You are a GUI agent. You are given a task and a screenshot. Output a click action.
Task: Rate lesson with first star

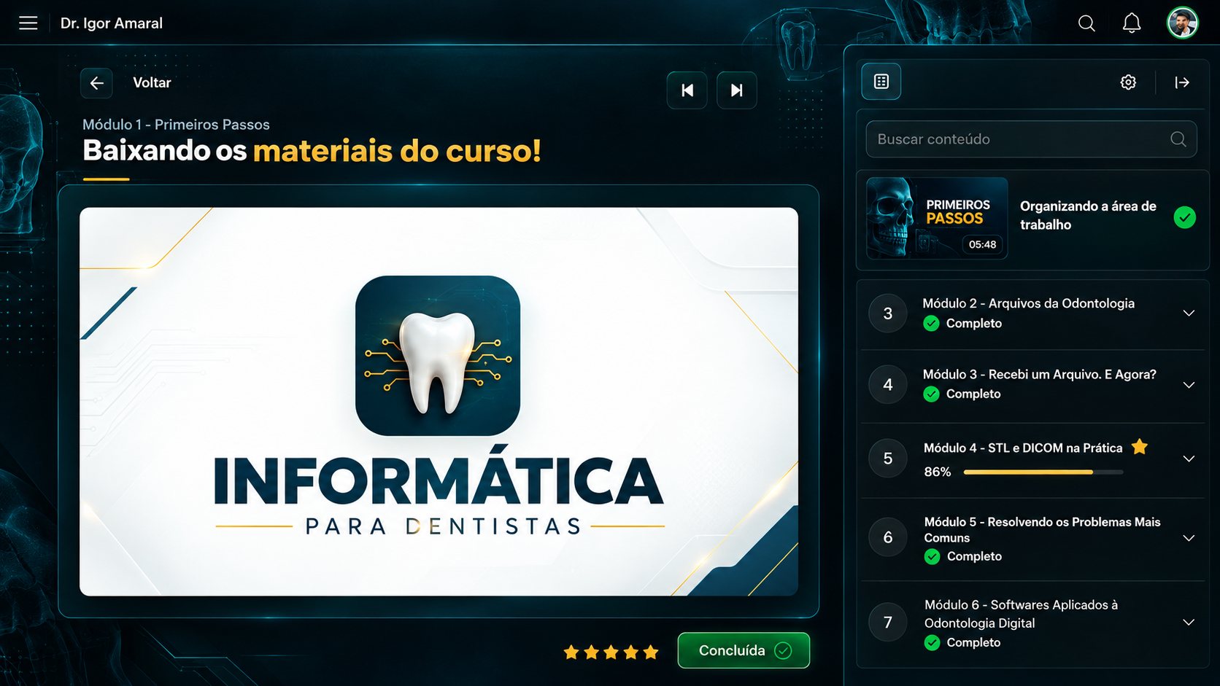pos(571,652)
